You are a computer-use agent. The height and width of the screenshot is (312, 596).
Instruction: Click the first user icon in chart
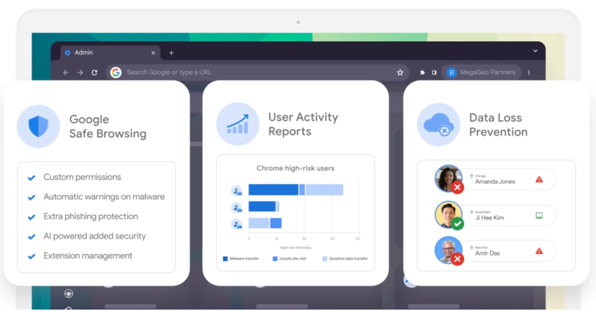pos(237,191)
